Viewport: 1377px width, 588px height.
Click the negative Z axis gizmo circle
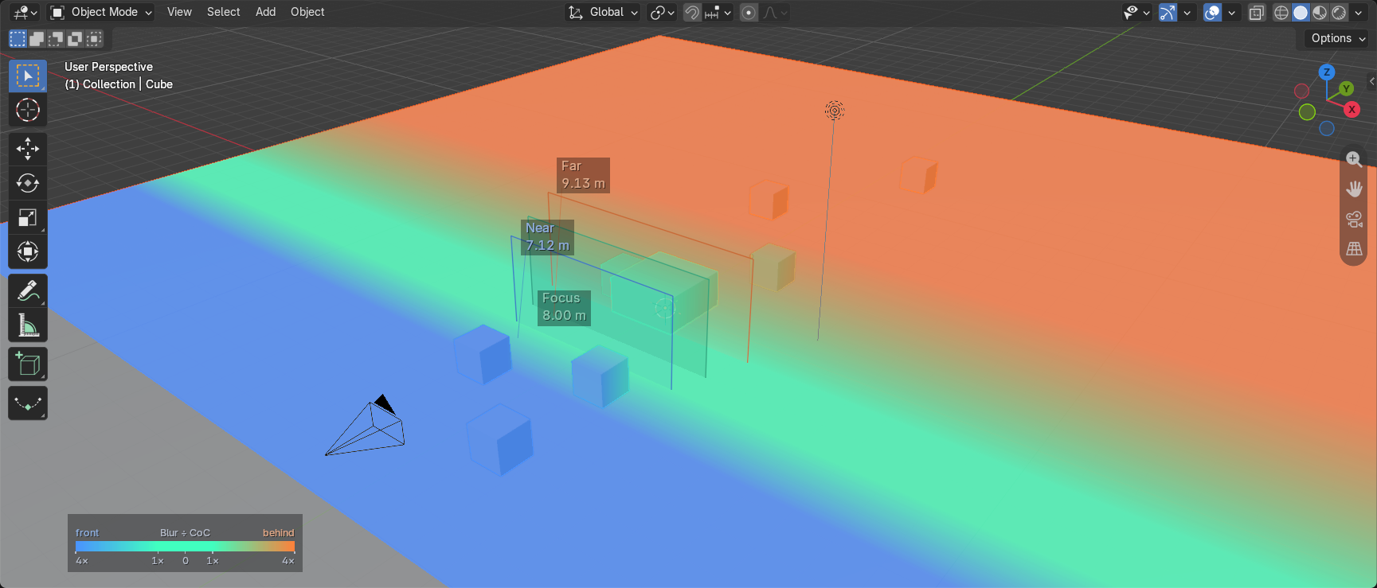(x=1327, y=128)
